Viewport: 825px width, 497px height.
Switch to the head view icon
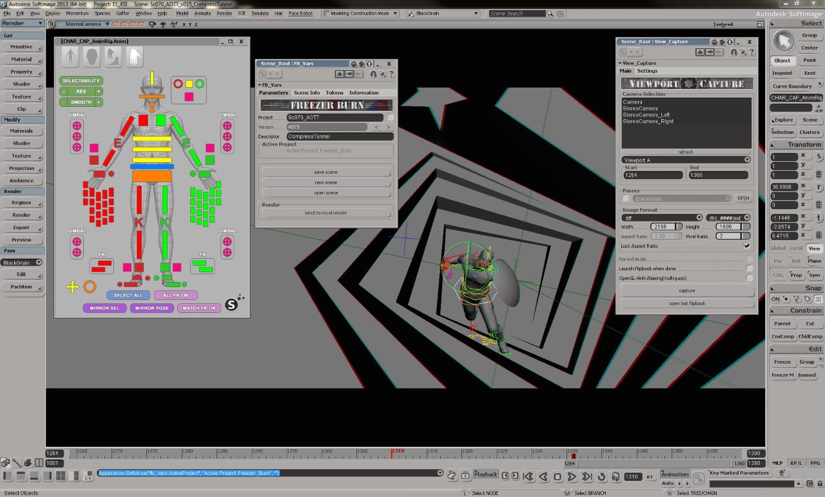[92, 57]
